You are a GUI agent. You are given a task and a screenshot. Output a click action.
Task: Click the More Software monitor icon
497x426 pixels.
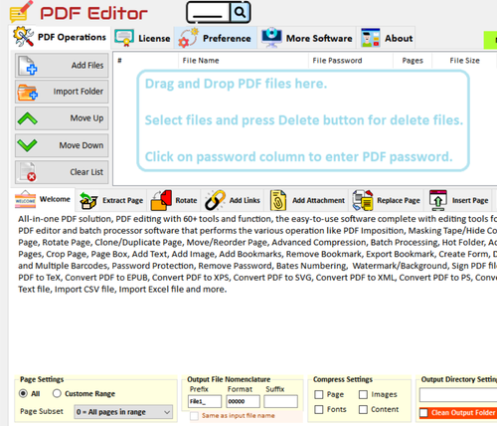click(x=271, y=38)
